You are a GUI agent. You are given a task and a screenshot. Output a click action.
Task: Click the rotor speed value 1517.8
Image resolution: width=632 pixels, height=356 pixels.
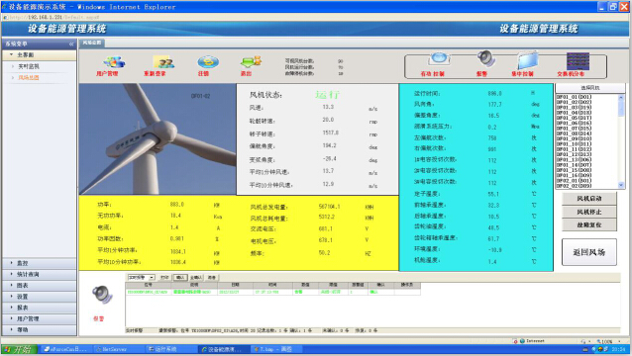point(331,133)
